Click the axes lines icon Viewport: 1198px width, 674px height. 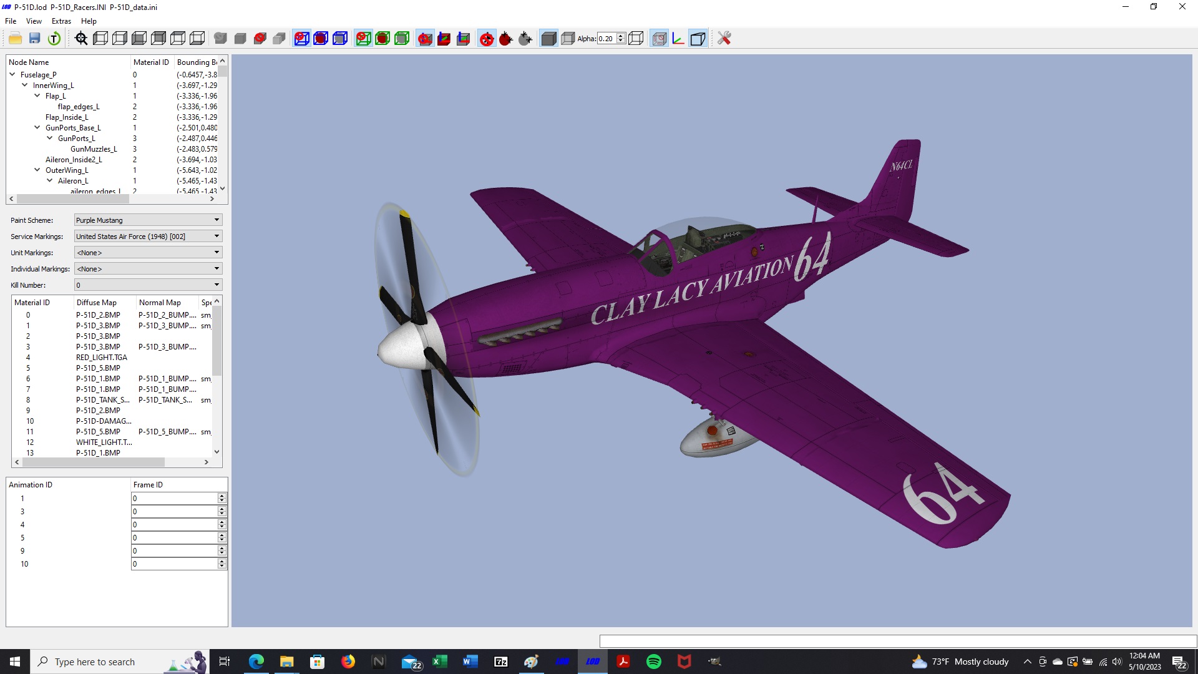(678, 39)
